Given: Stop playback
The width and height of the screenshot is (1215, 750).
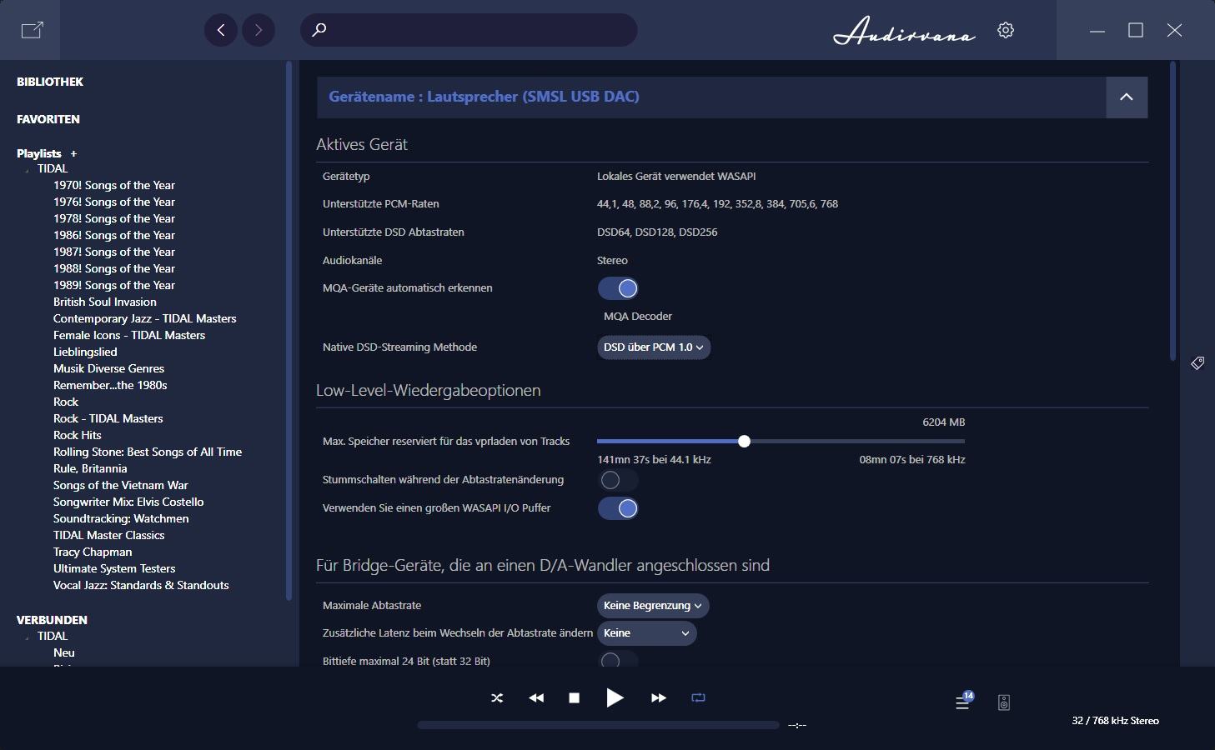Looking at the screenshot, I should (574, 698).
